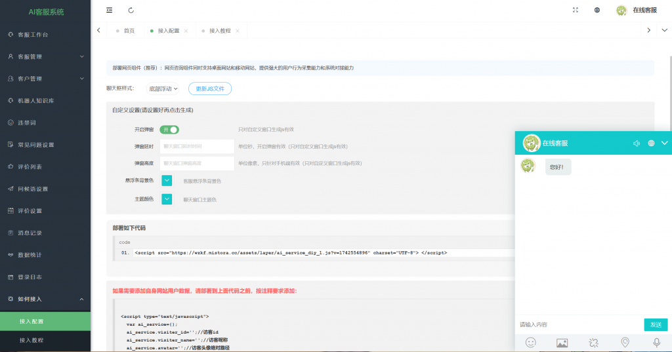Toggle the 开启弹窗 switch off
The image size is (672, 352).
click(x=169, y=129)
